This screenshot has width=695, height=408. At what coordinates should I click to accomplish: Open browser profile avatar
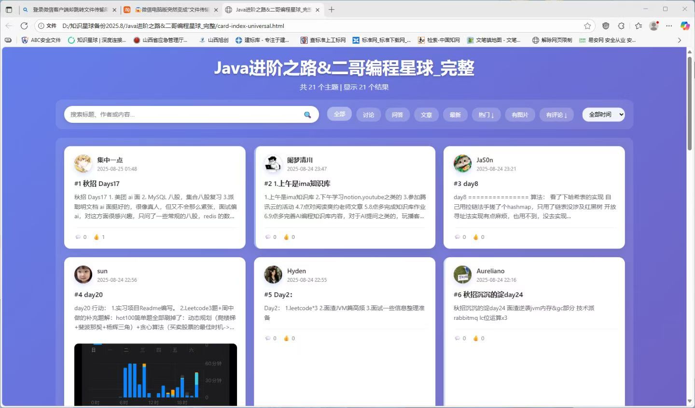pos(654,26)
